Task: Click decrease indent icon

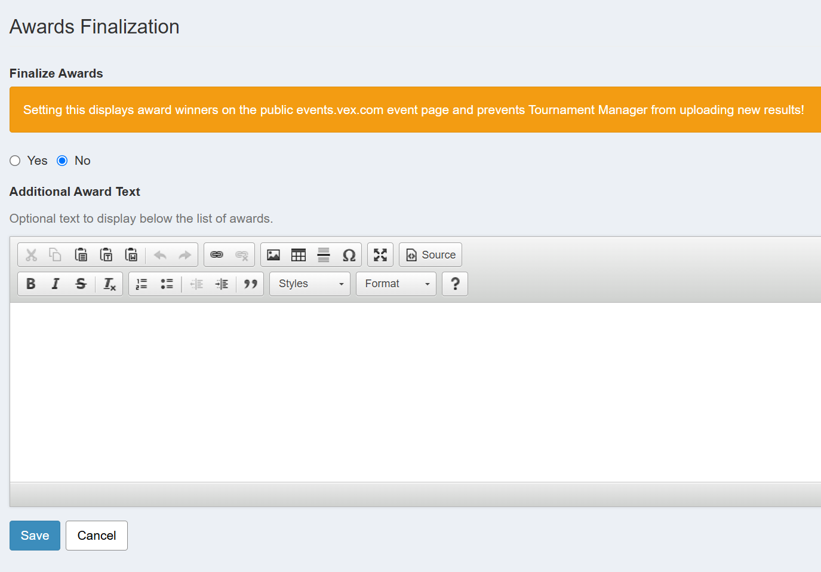Action: tap(196, 284)
